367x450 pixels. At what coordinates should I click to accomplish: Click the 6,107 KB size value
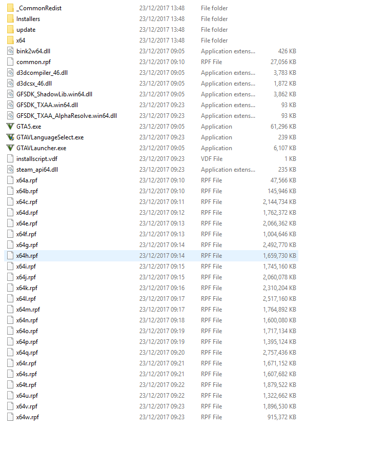pos(284,148)
